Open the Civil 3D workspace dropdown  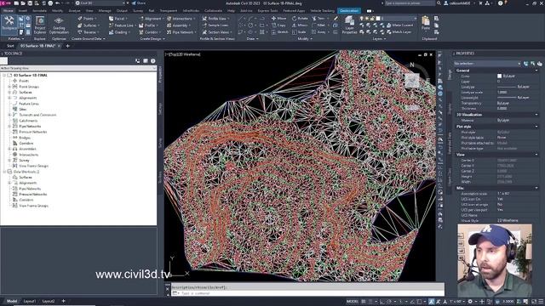(x=100, y=3)
